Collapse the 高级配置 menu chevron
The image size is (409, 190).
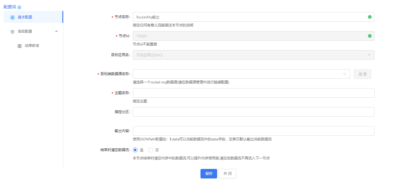(56, 31)
